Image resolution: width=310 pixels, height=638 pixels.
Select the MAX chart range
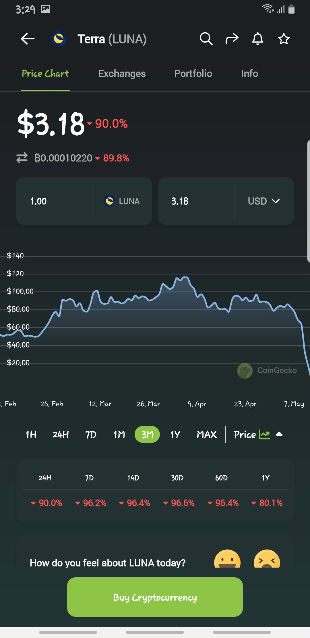coord(207,435)
